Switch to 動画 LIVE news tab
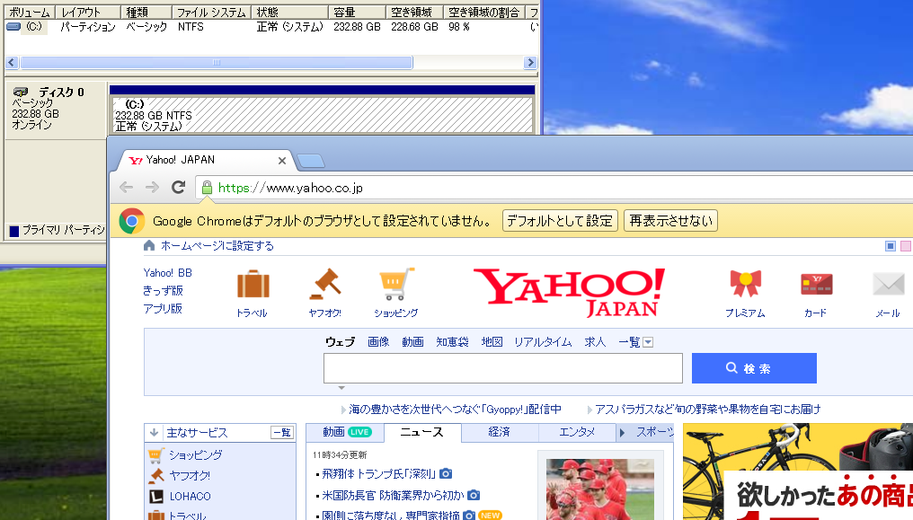 pyautogui.click(x=347, y=432)
